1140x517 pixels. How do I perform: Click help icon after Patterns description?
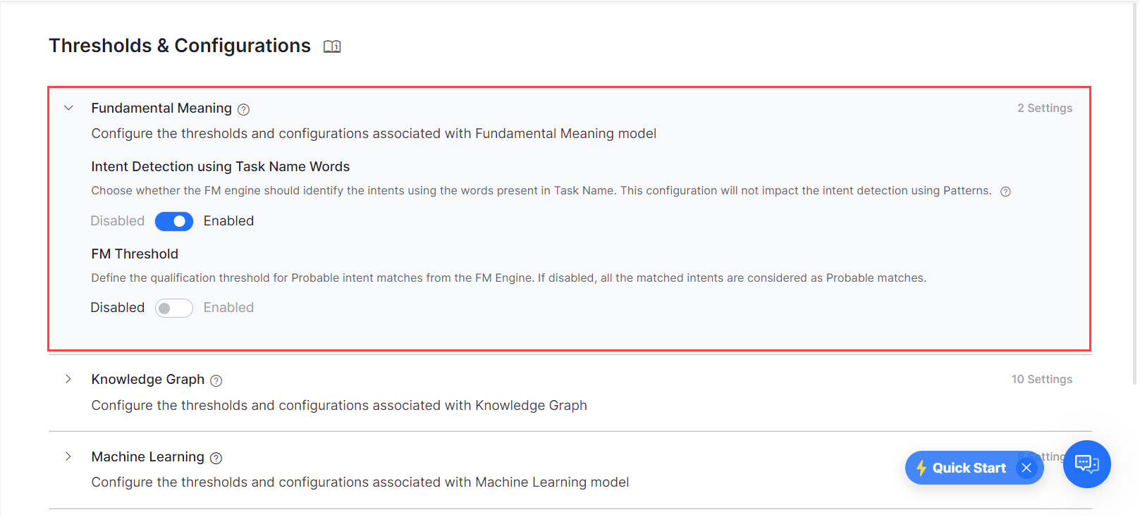(x=1005, y=192)
